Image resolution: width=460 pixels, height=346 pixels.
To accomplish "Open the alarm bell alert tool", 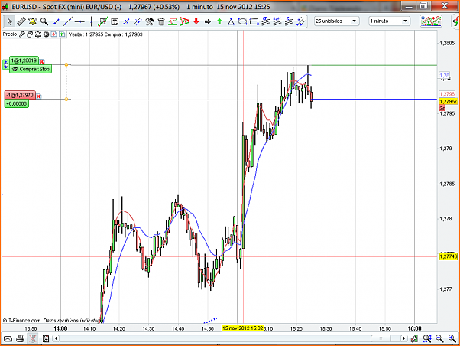I will (x=33, y=21).
